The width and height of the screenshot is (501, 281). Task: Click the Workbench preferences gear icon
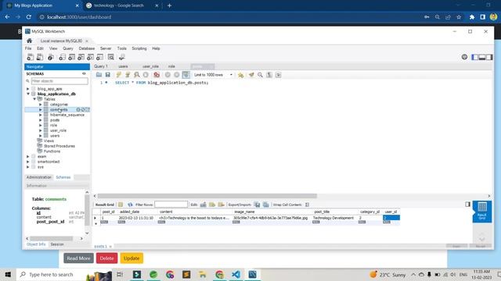click(x=464, y=57)
